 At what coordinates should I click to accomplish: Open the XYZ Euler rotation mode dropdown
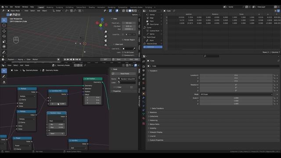[236, 94]
